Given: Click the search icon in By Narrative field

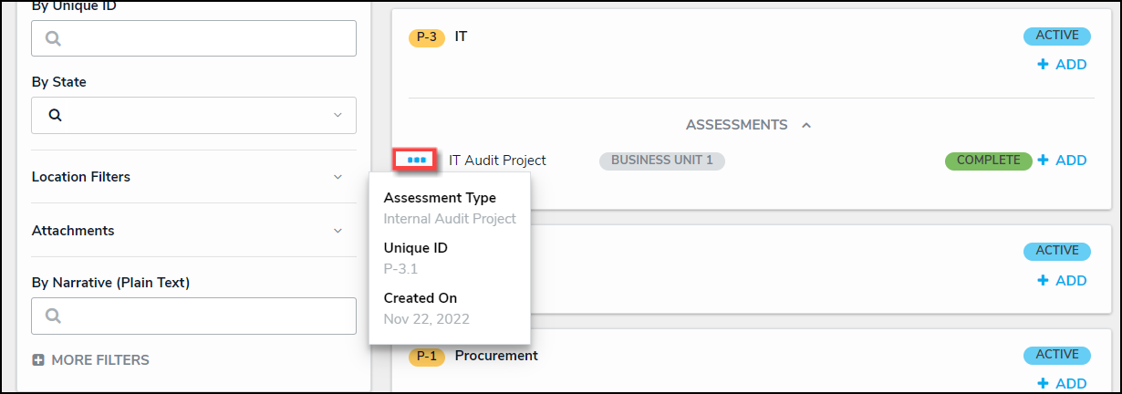Looking at the screenshot, I should click(x=54, y=316).
